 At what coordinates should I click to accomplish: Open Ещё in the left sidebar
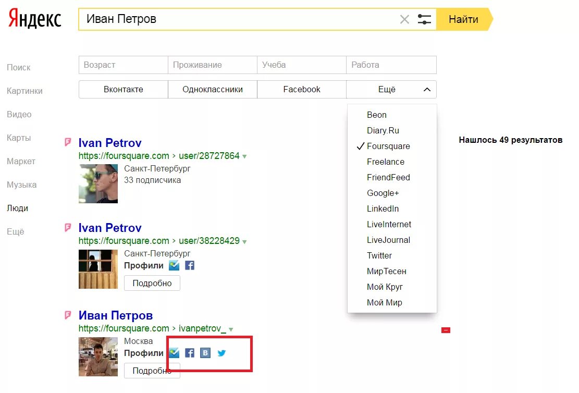point(16,231)
